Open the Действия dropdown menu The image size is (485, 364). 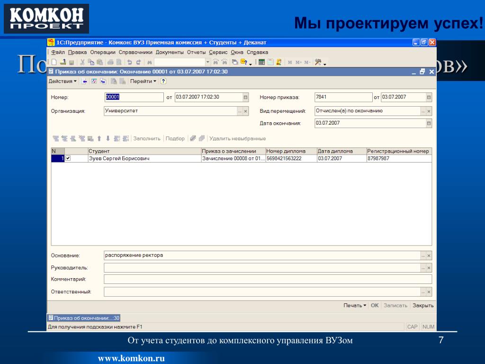pyautogui.click(x=63, y=81)
